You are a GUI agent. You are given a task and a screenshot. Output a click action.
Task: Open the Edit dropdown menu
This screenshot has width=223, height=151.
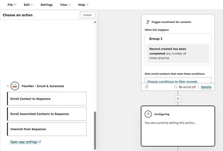click(28, 5)
